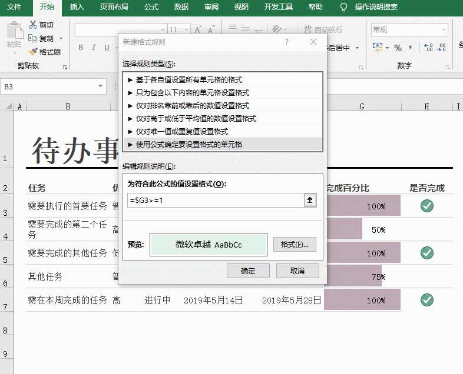Click the 75% progress bar in row 6
Image resolution: width=463 pixels, height=374 pixels.
(x=353, y=276)
